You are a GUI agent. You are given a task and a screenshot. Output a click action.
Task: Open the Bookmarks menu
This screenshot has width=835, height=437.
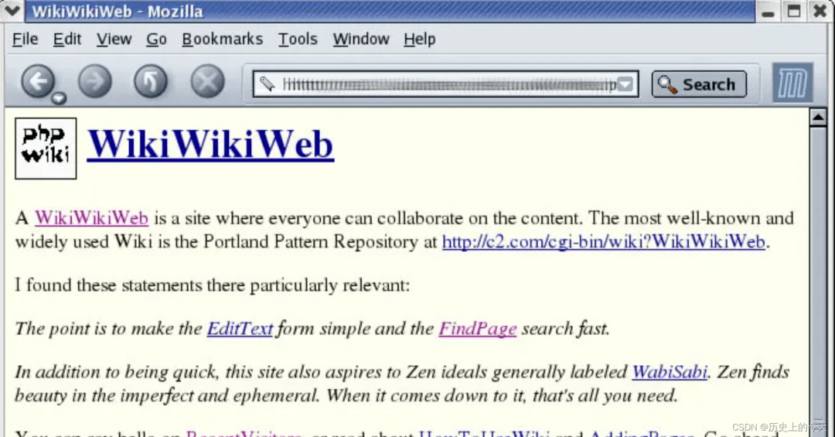coord(223,39)
